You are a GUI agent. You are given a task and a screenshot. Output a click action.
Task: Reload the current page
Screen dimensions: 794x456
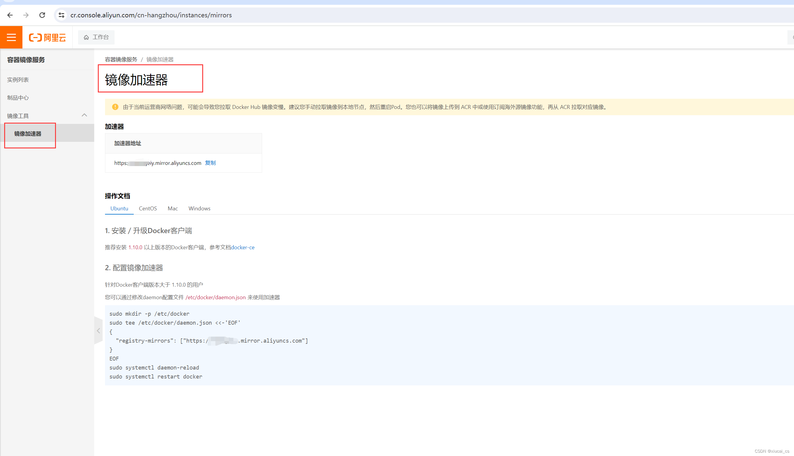(42, 15)
